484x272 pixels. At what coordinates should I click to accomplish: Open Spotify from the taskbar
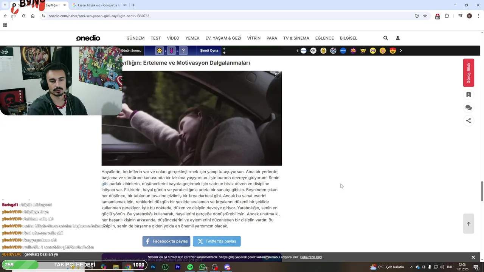point(190,267)
